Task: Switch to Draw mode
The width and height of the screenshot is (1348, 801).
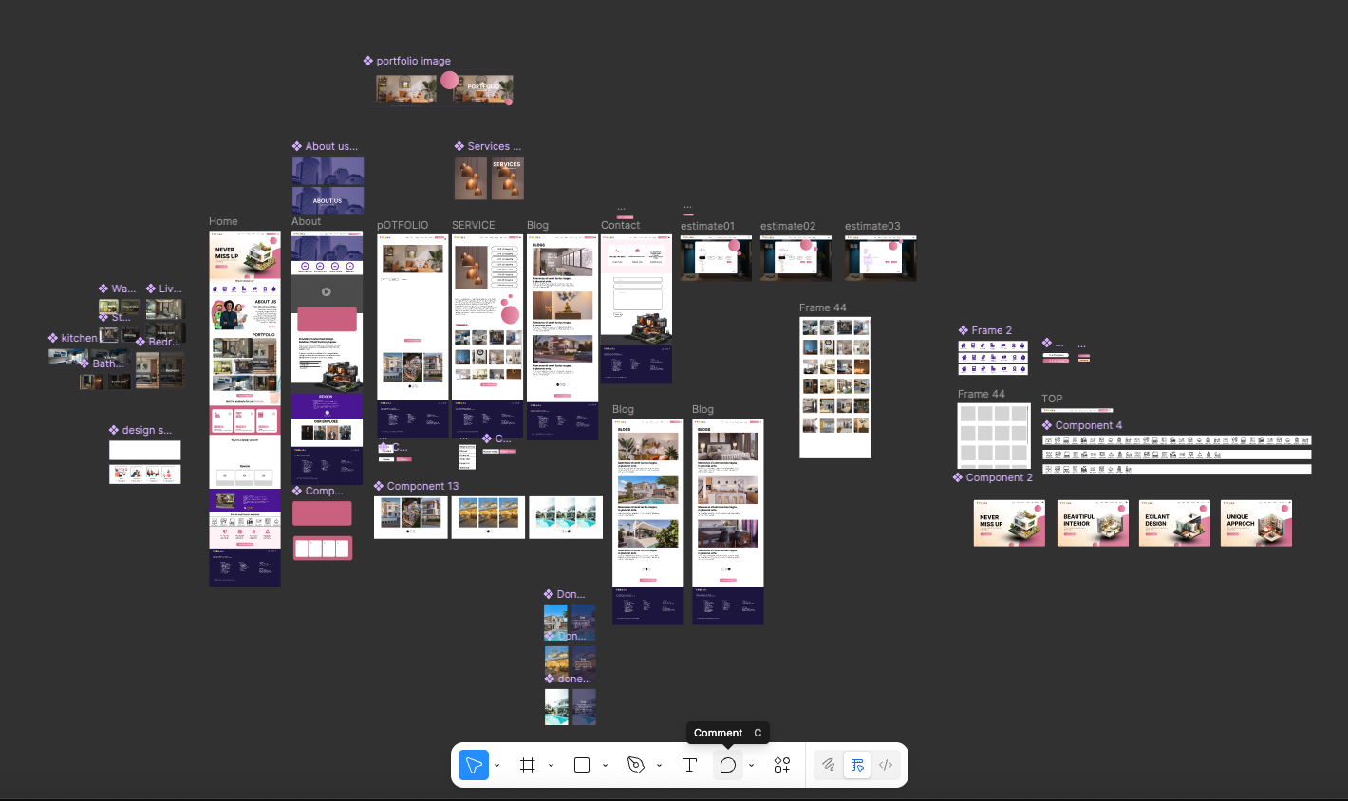Action: click(829, 765)
